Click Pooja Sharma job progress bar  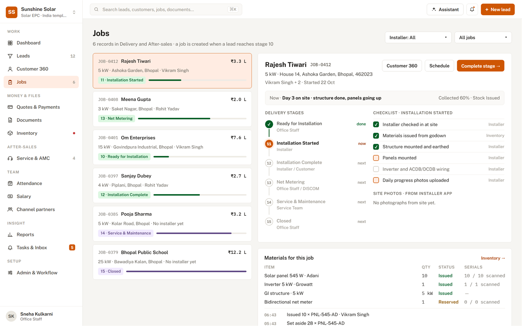(201, 233)
